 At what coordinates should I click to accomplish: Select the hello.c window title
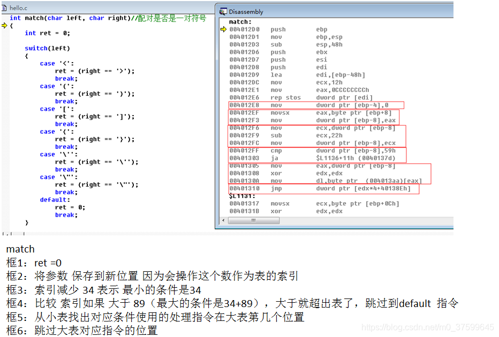(x=18, y=8)
